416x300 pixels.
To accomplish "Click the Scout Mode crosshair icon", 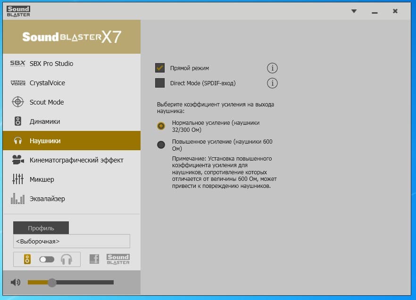I will click(x=18, y=102).
